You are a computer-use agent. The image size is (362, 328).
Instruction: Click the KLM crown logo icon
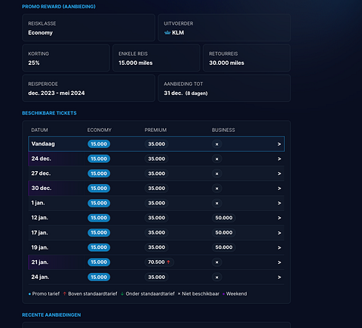167,32
